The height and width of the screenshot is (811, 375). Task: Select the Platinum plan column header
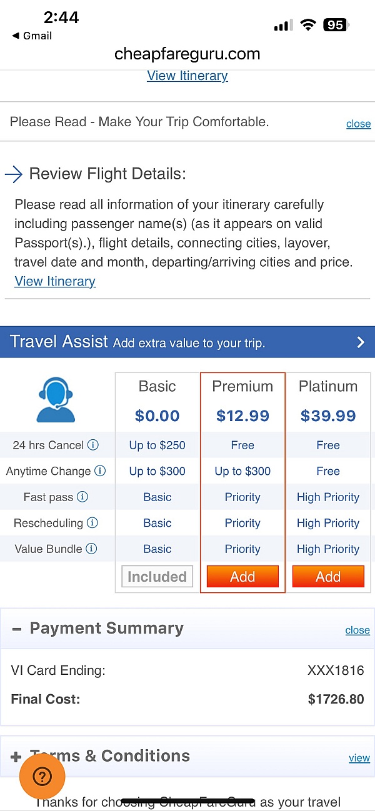coord(328,386)
